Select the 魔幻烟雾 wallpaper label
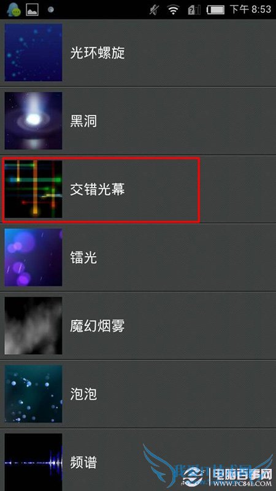Screen dimensions: 276x491 pyautogui.click(x=98, y=327)
